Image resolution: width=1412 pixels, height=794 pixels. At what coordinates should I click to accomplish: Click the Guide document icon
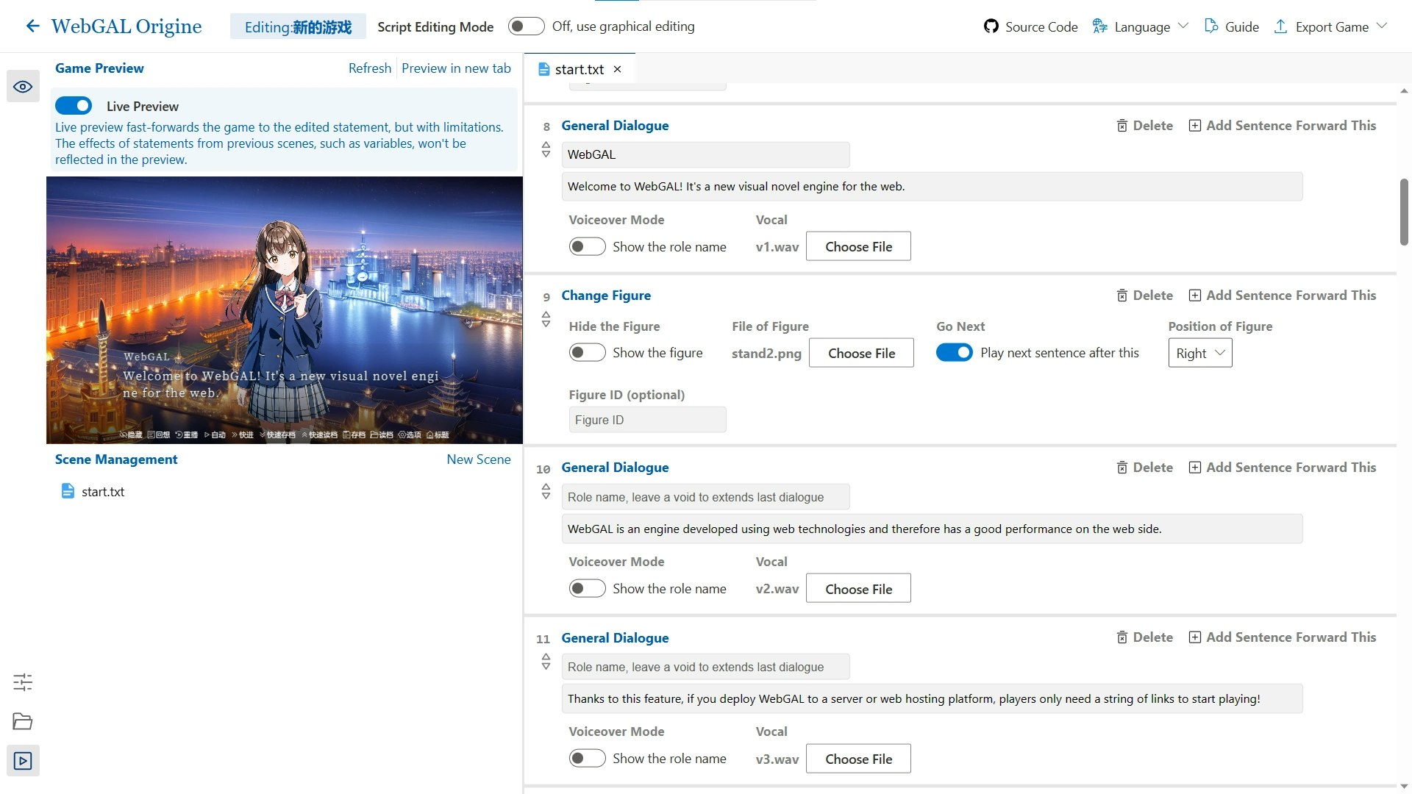[1211, 26]
